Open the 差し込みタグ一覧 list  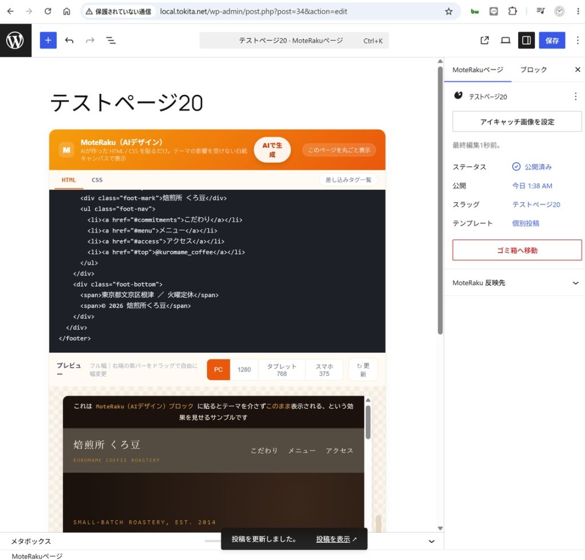click(x=348, y=180)
